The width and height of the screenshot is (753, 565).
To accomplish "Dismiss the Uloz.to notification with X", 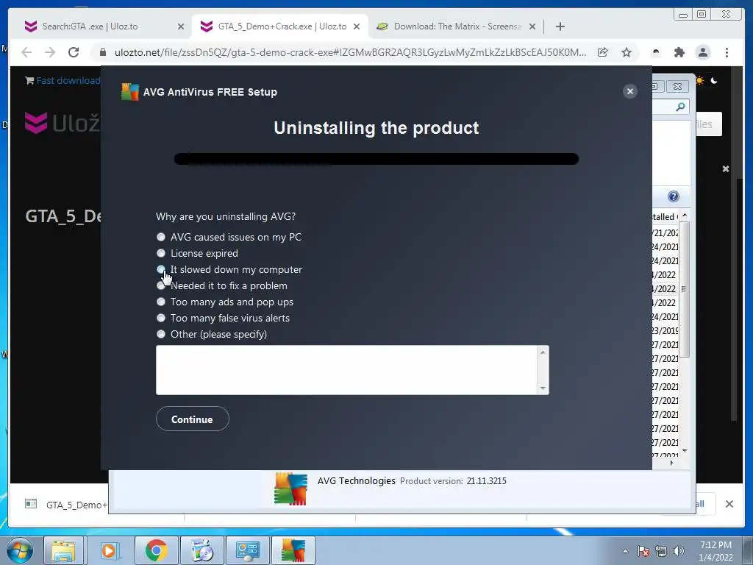I will [x=726, y=168].
